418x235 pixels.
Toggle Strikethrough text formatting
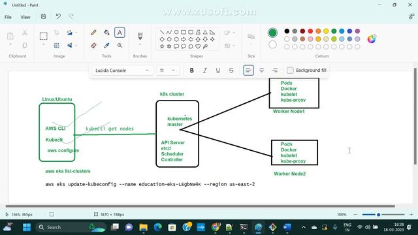[231, 70]
